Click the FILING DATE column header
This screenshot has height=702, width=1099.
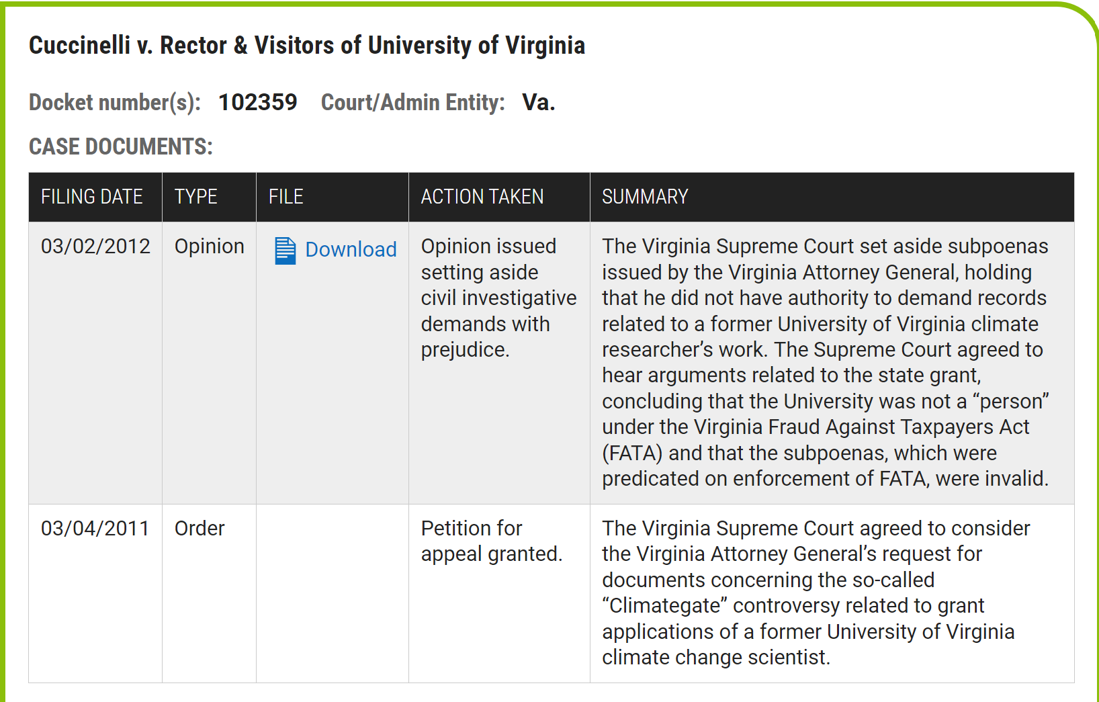coord(92,197)
